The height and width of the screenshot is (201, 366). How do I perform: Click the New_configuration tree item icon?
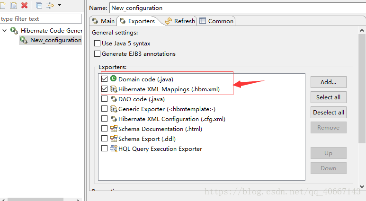click(x=24, y=40)
